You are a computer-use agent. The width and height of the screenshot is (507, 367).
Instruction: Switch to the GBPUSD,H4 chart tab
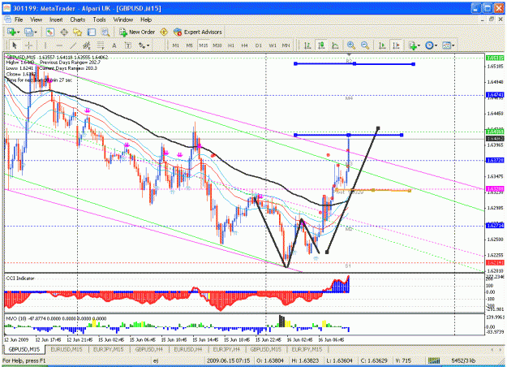148,349
